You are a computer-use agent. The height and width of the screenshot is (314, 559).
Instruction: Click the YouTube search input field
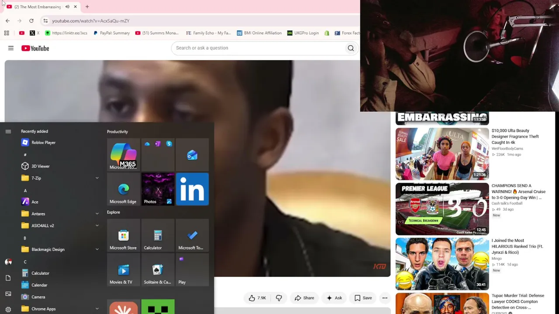click(x=258, y=48)
